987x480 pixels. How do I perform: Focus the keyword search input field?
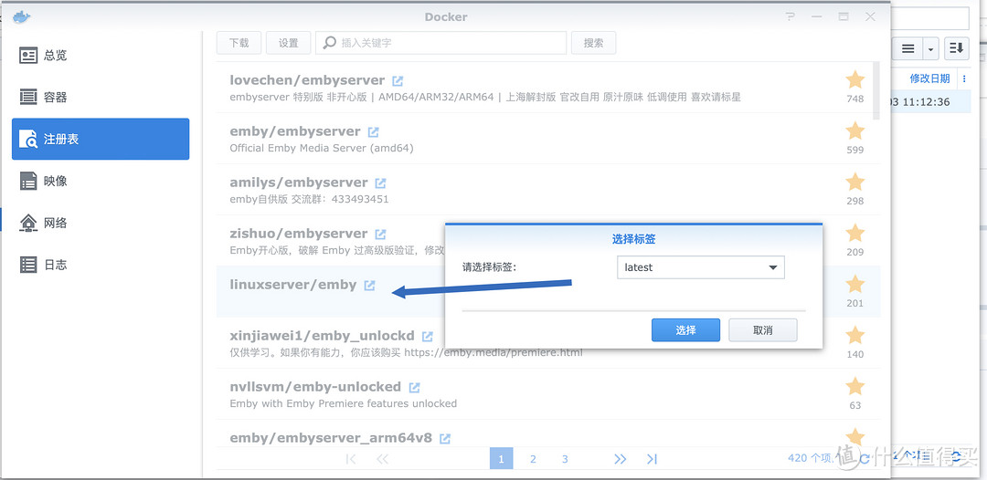pos(440,43)
